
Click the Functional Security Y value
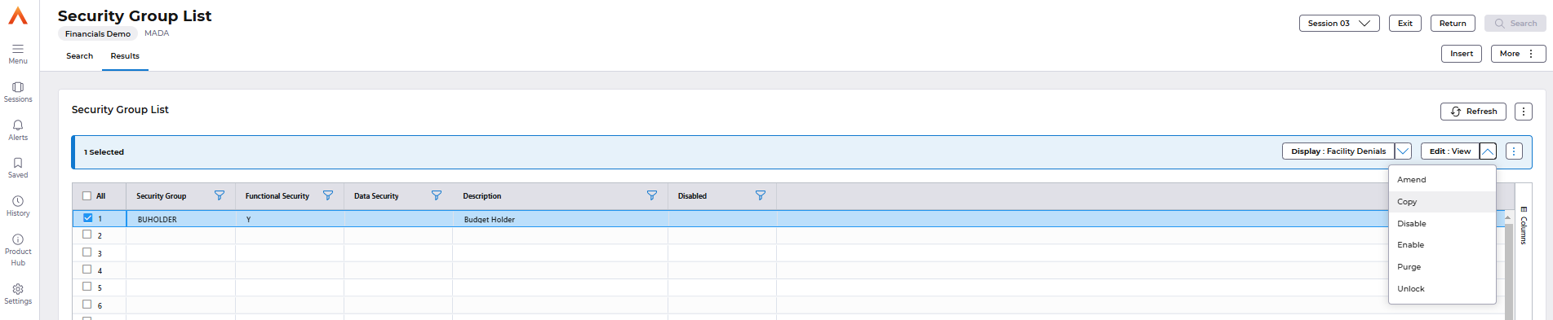[x=249, y=220]
